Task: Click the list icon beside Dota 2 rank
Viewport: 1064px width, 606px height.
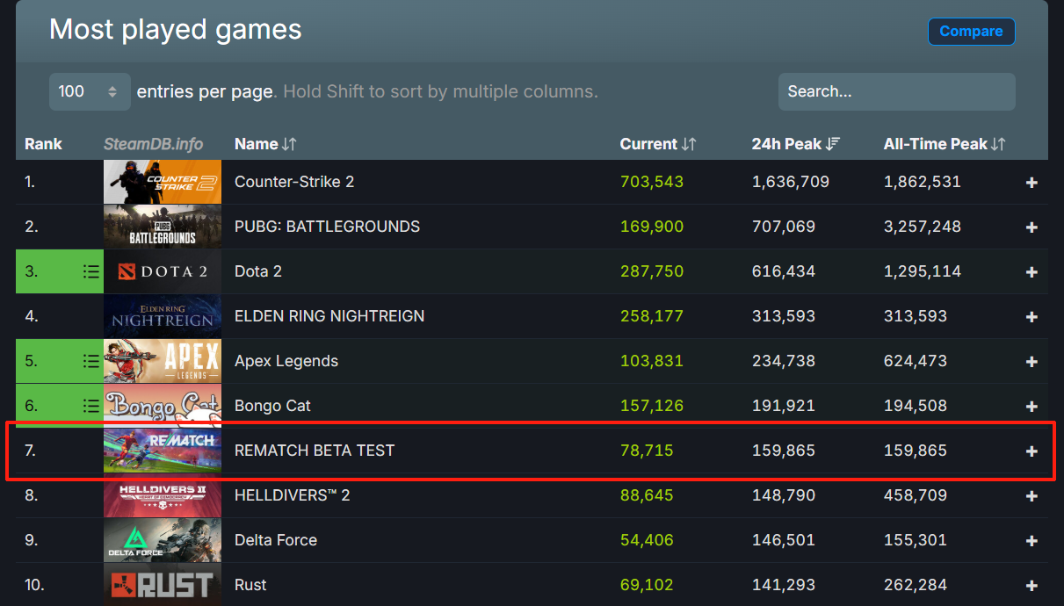Action: click(90, 271)
